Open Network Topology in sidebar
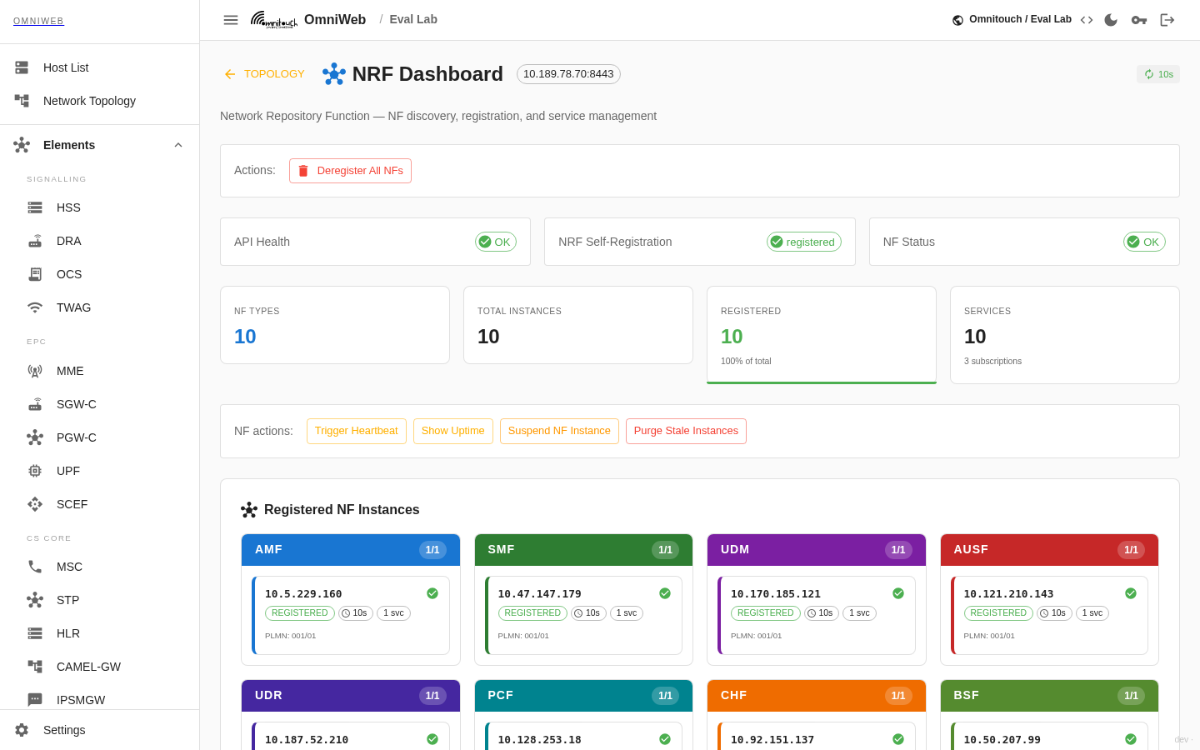This screenshot has width=1200, height=750. pos(100,101)
